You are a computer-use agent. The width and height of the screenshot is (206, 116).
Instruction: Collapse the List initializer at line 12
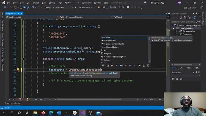click(23, 26)
